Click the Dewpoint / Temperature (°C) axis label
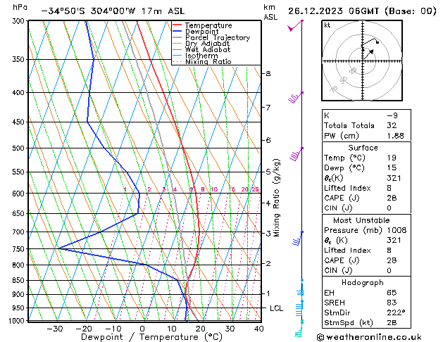443x342 pixels. pyautogui.click(x=151, y=337)
